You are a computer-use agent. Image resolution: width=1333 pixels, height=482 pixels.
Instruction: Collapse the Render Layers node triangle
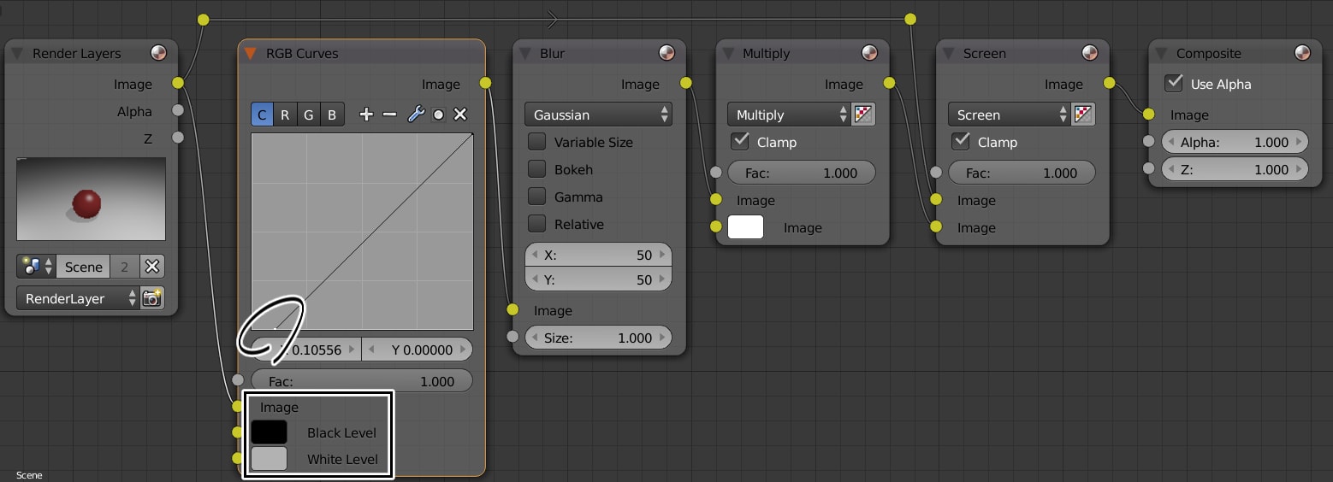18,53
